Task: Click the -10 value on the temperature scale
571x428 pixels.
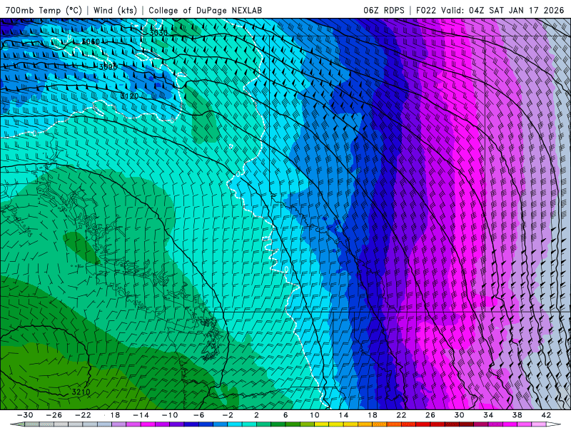Action: pyautogui.click(x=170, y=415)
